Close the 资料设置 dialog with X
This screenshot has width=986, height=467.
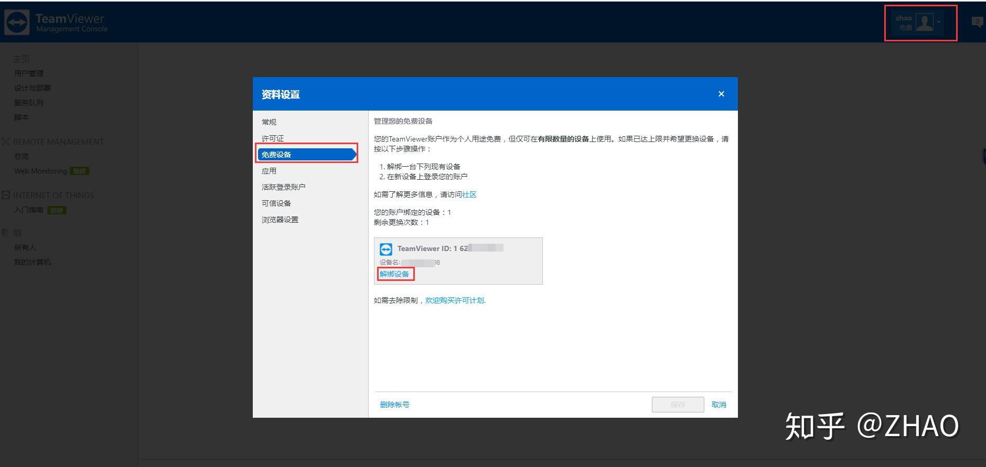pyautogui.click(x=721, y=94)
